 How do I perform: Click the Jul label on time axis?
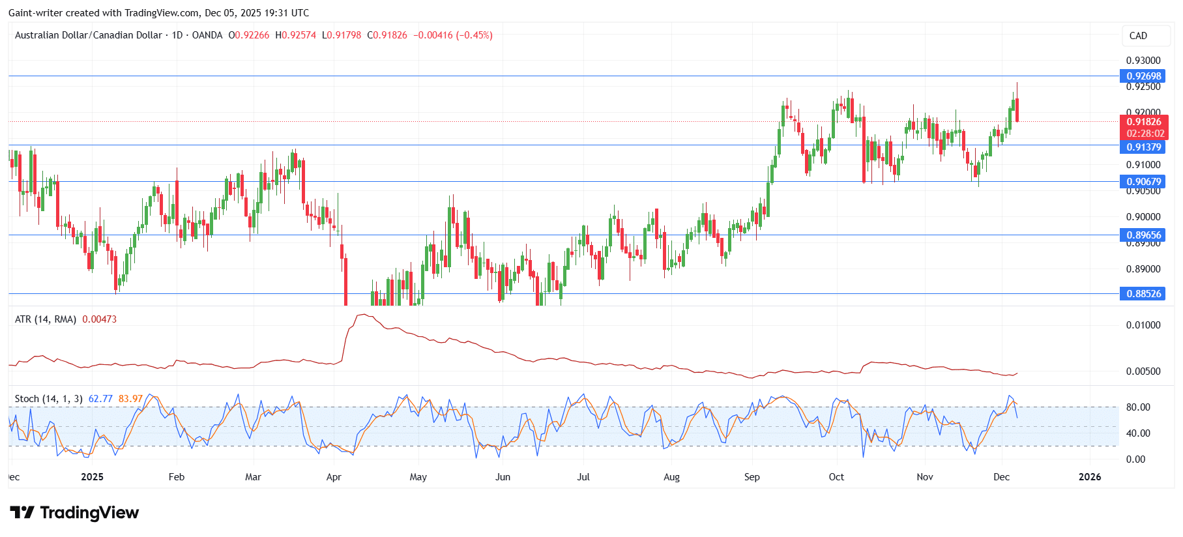coord(583,477)
